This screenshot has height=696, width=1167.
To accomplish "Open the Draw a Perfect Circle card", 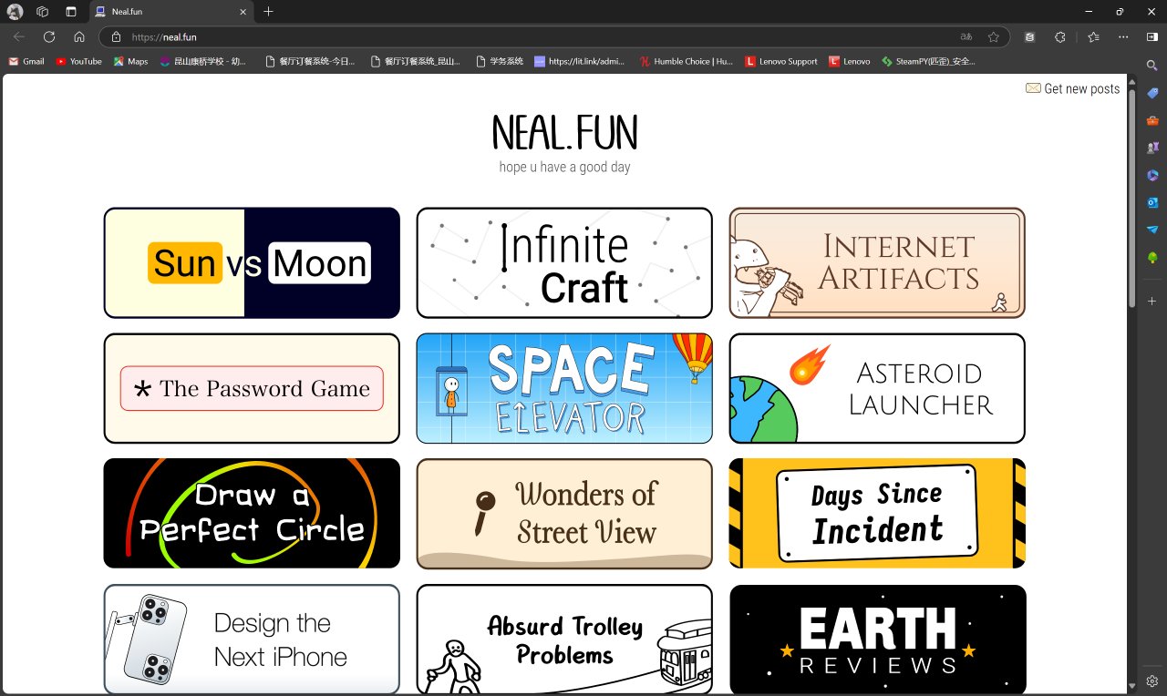I will click(x=252, y=514).
